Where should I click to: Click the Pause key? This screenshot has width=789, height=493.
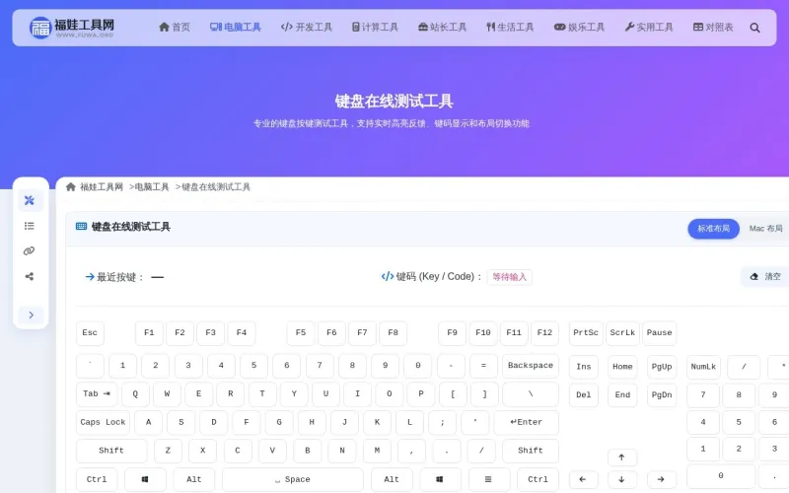pos(659,333)
